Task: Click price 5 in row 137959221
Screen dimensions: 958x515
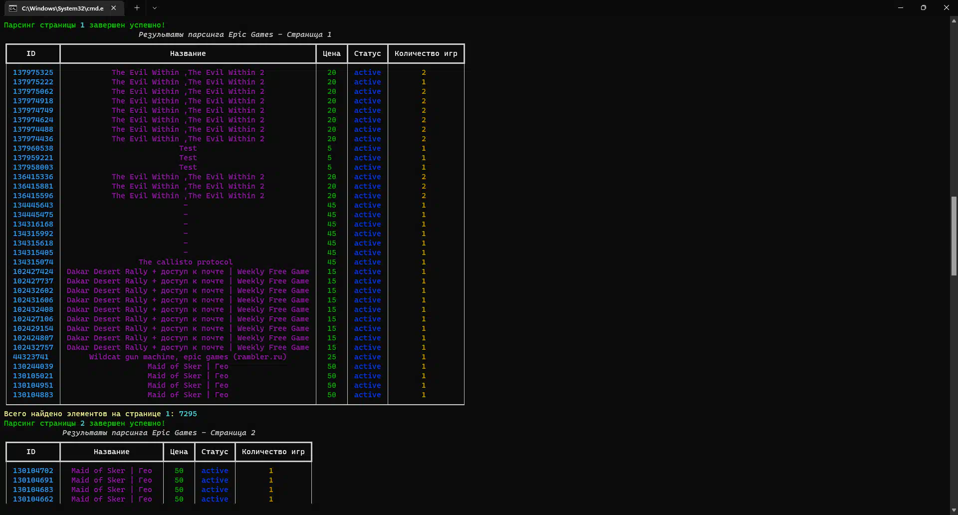Action: tap(329, 158)
